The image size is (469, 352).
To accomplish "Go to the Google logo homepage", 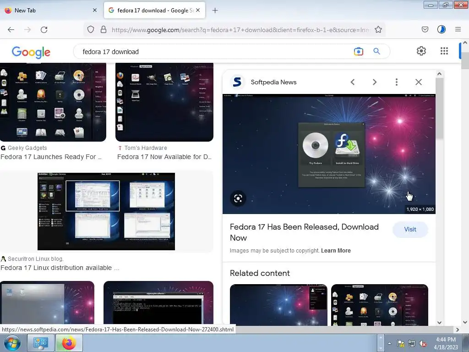I will pyautogui.click(x=31, y=52).
